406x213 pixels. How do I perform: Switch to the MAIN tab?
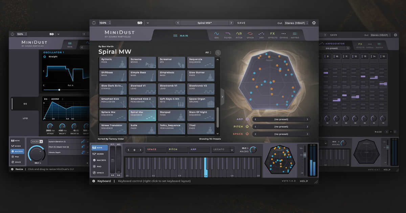coord(181,35)
